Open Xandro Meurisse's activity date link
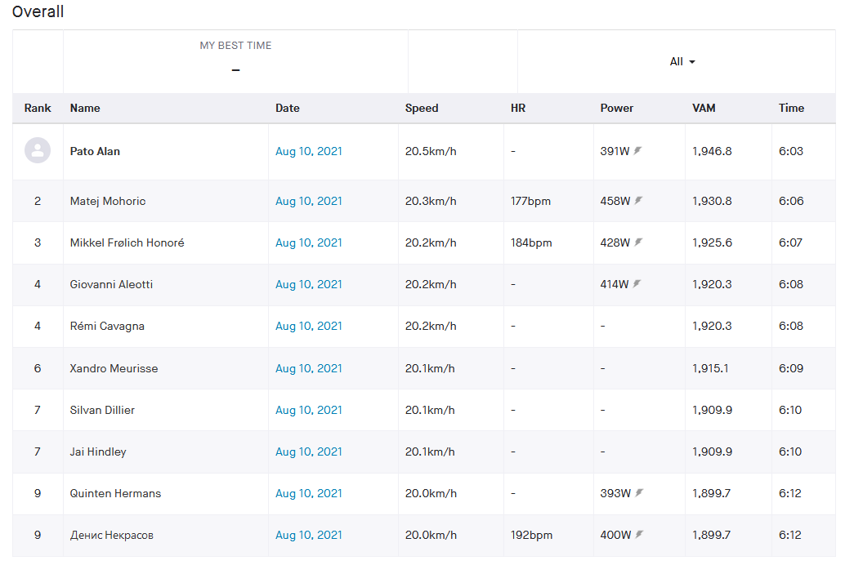The height and width of the screenshot is (565, 845). click(x=309, y=368)
